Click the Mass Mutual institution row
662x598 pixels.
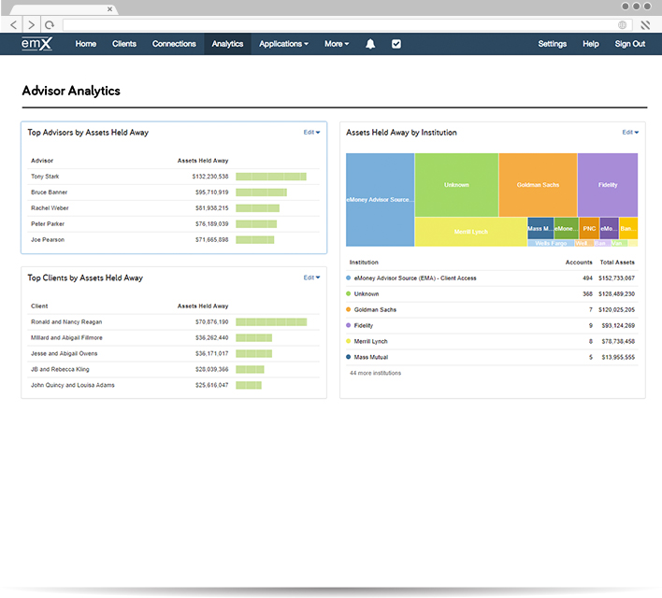492,357
